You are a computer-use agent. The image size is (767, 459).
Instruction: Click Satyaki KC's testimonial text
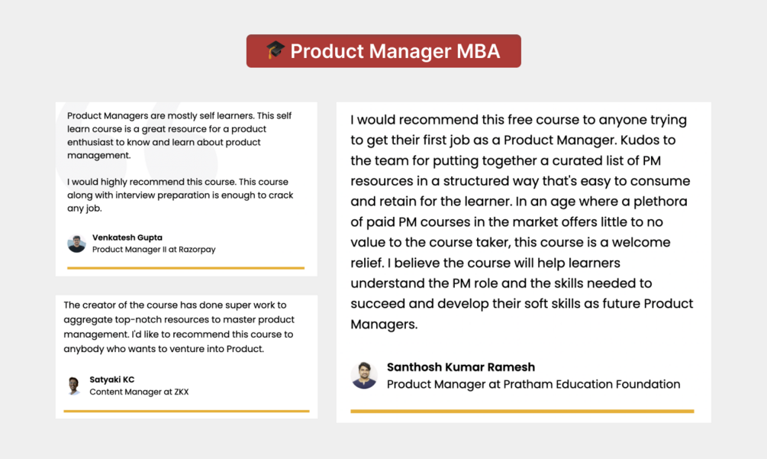click(179, 327)
